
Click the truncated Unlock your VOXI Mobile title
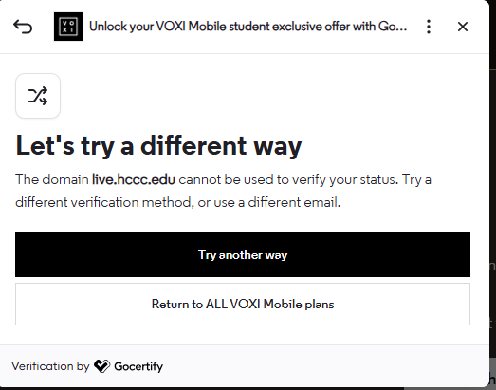point(248,27)
